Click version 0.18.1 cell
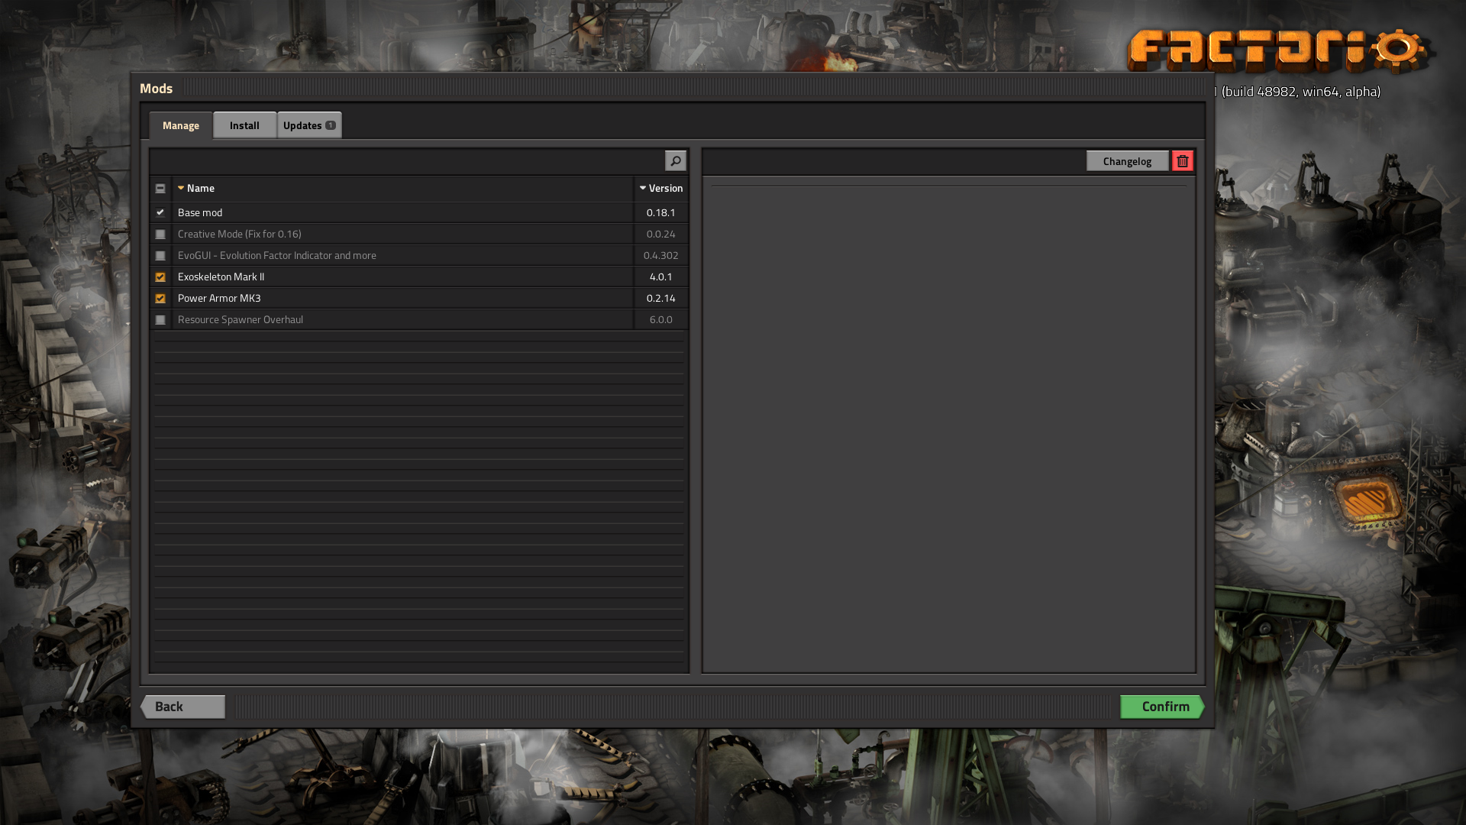This screenshot has width=1466, height=825. (x=661, y=212)
